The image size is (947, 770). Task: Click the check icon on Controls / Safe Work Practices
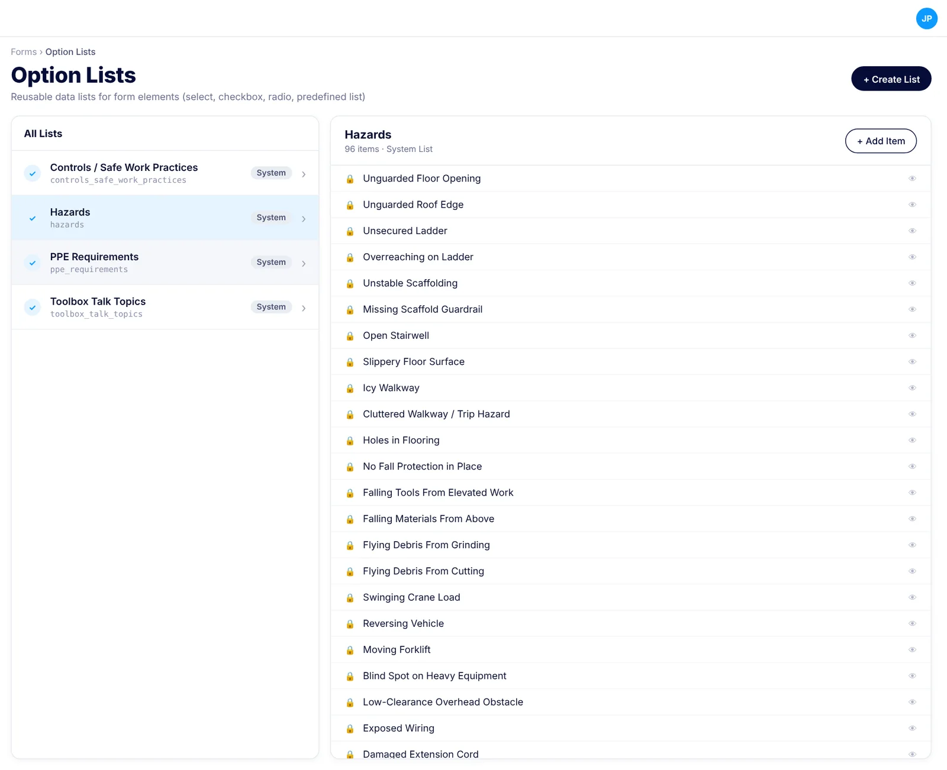pos(33,173)
